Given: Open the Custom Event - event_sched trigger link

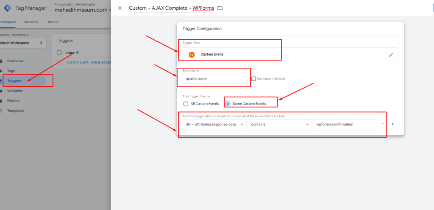Looking at the screenshot, I should point(89,62).
